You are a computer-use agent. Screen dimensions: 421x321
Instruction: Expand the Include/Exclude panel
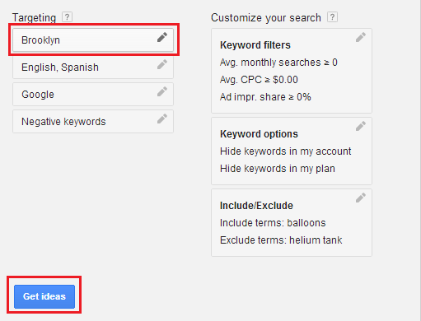tap(292, 223)
